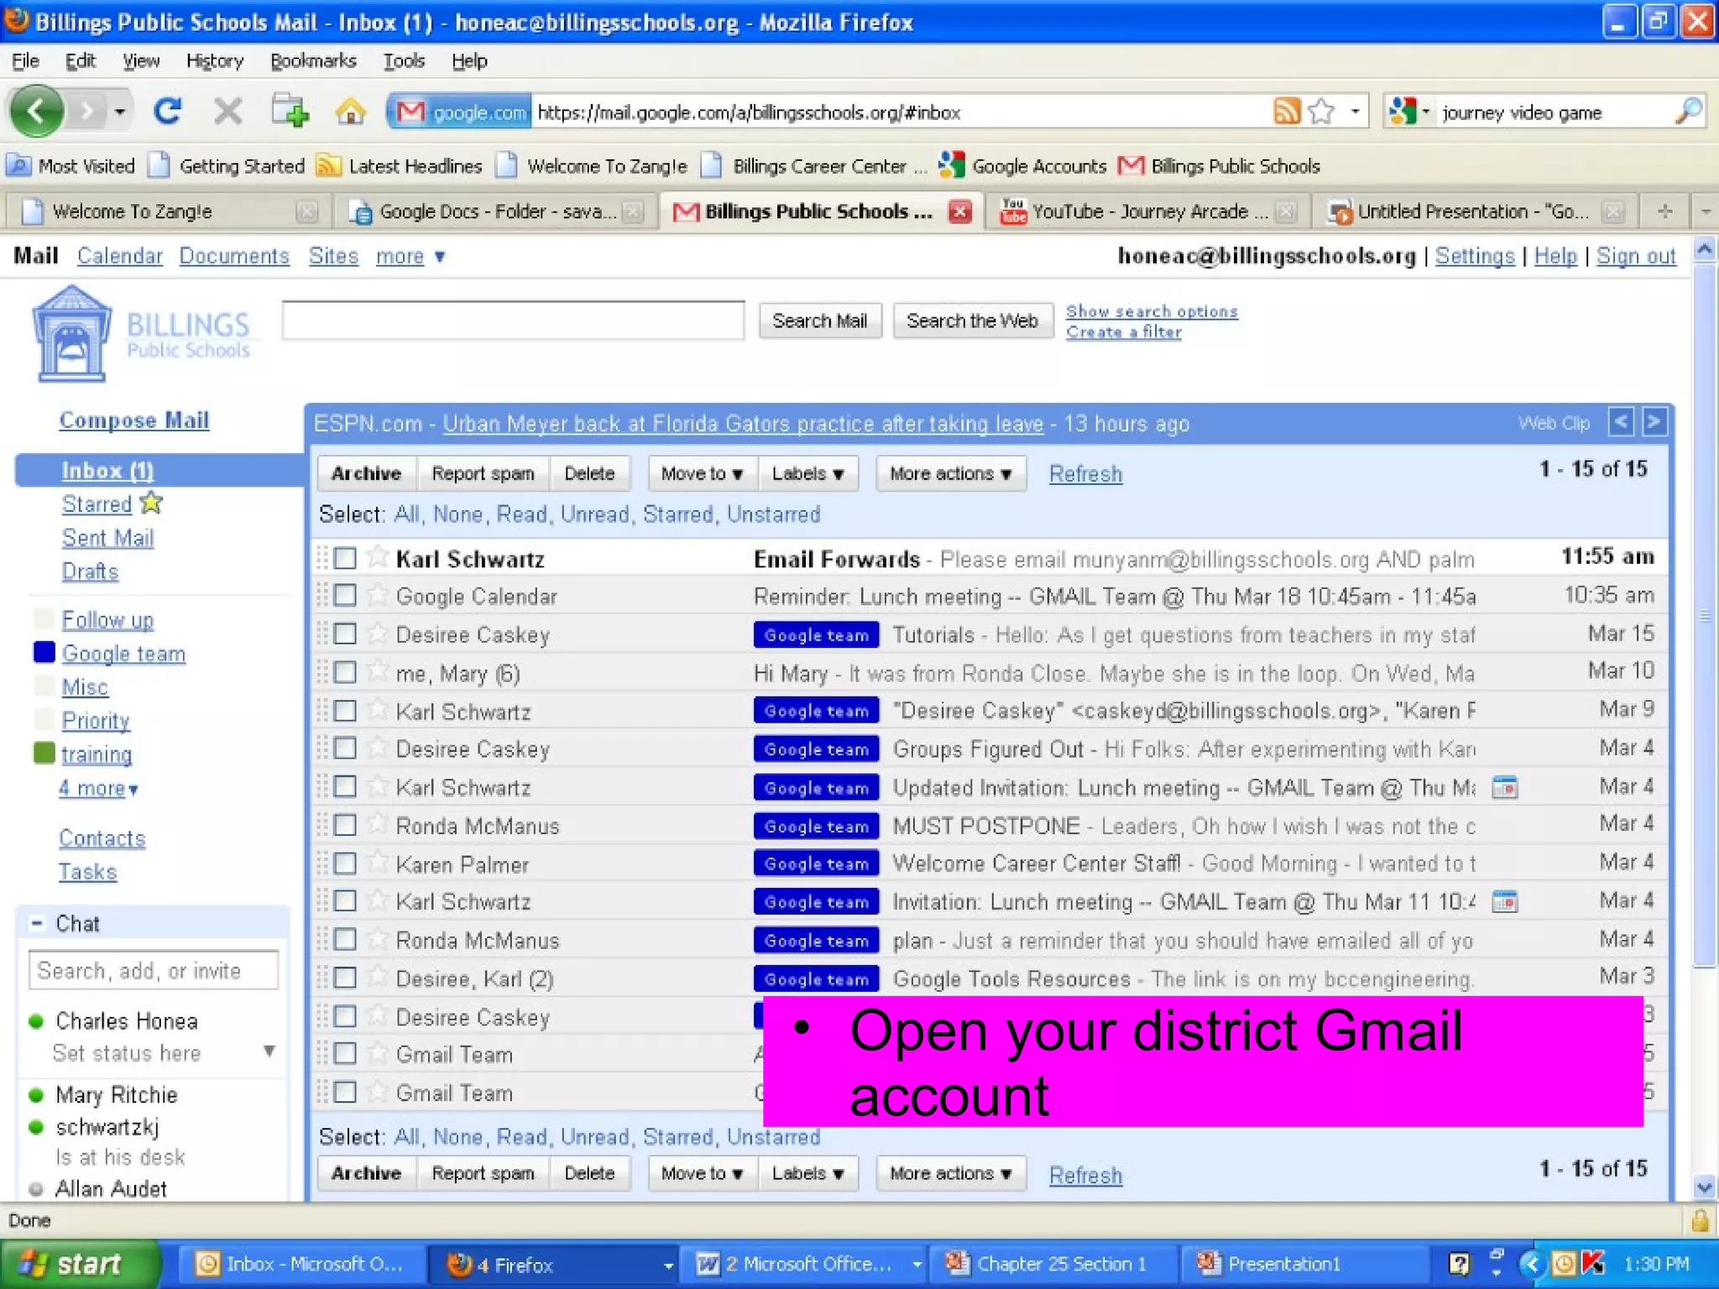Click the green training label color square

click(44, 753)
